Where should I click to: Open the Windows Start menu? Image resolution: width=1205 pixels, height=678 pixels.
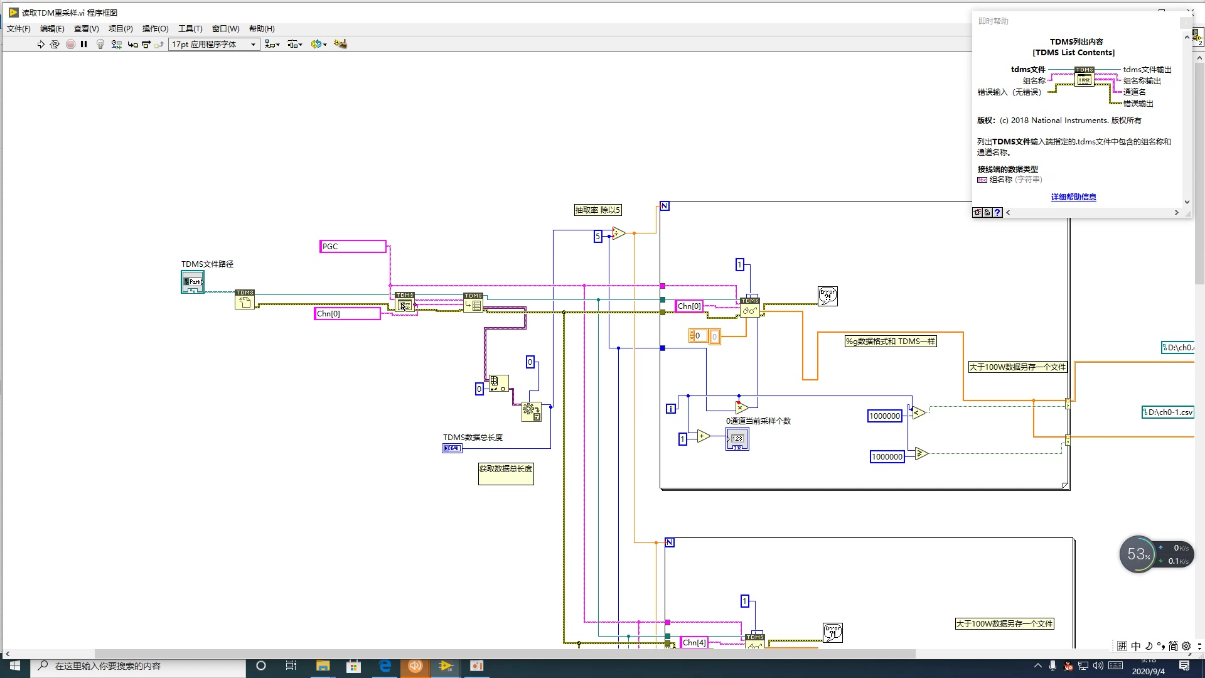point(15,665)
